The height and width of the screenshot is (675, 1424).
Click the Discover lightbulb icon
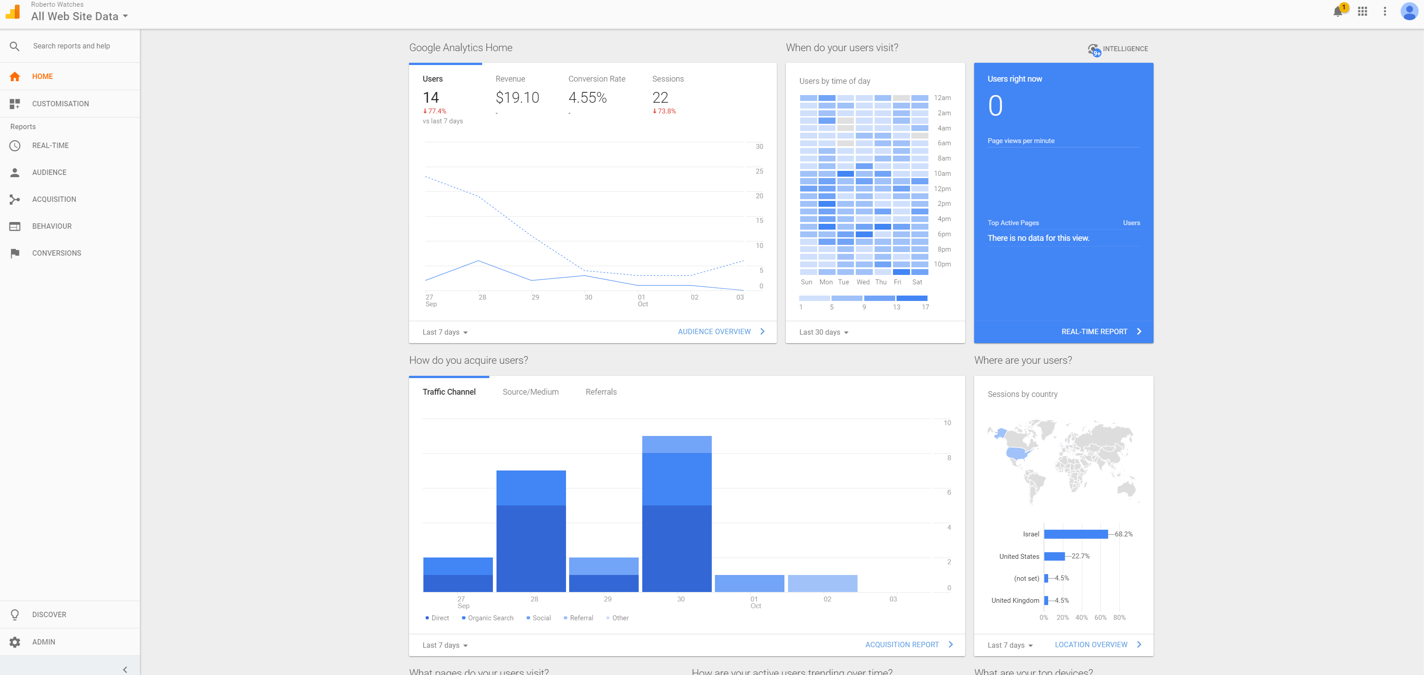click(x=15, y=615)
